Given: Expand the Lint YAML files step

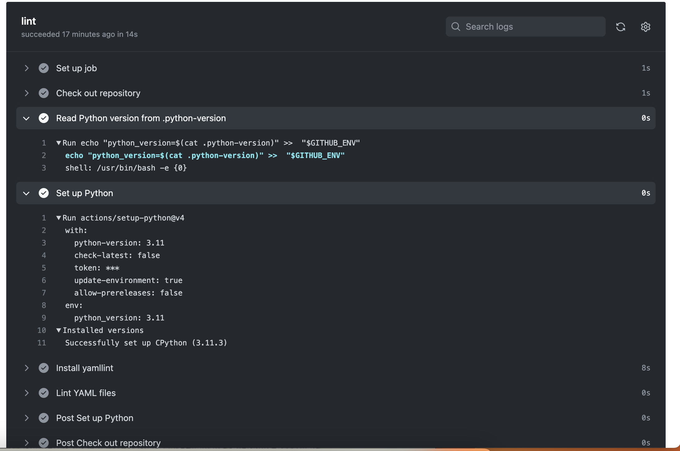Looking at the screenshot, I should [x=27, y=393].
